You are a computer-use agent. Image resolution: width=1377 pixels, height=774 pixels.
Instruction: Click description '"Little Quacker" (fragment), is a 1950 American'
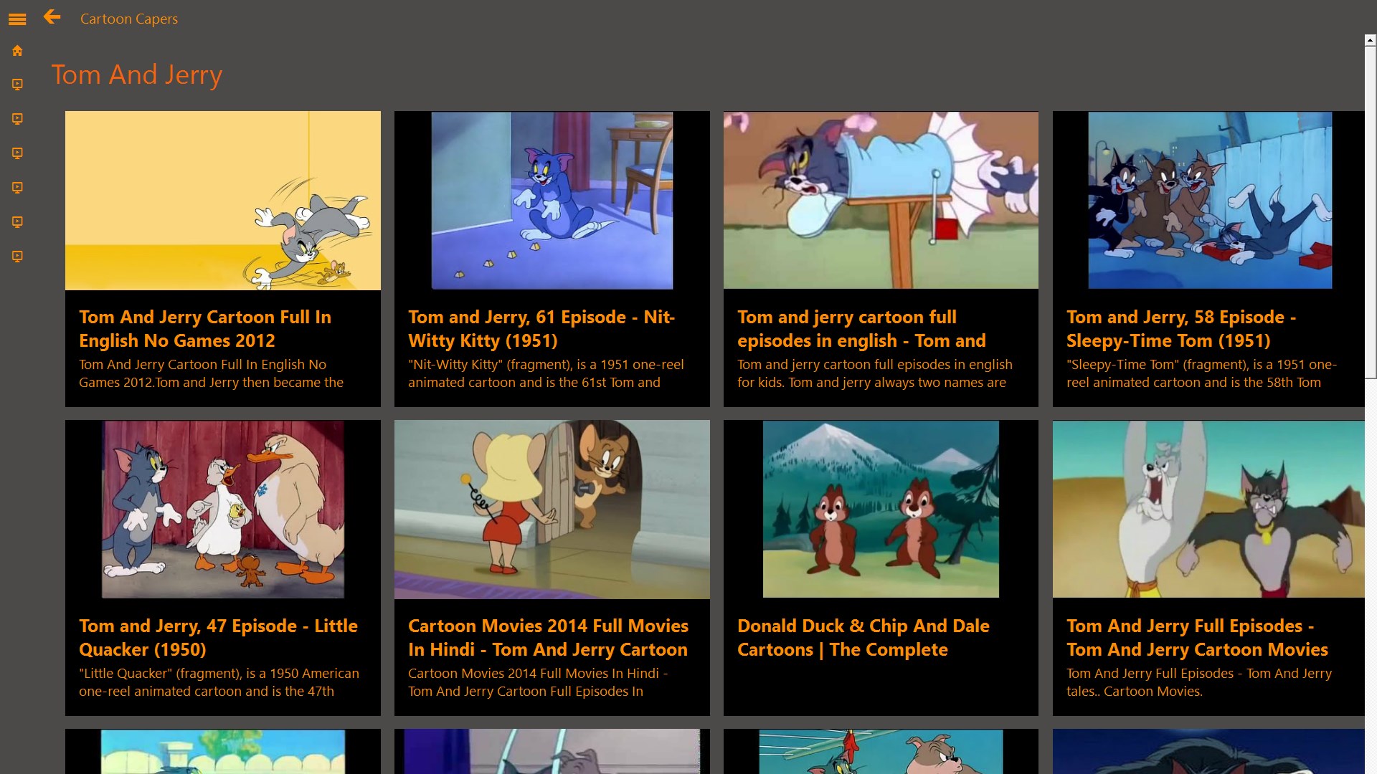coord(219,674)
